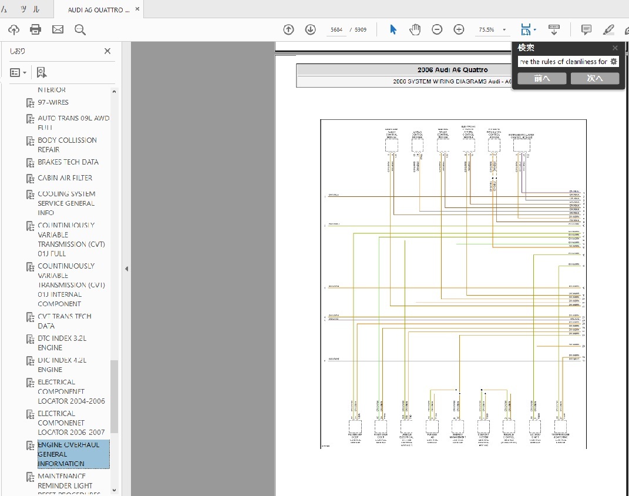
Task: Click the fit page width icon
Action: tap(526, 29)
